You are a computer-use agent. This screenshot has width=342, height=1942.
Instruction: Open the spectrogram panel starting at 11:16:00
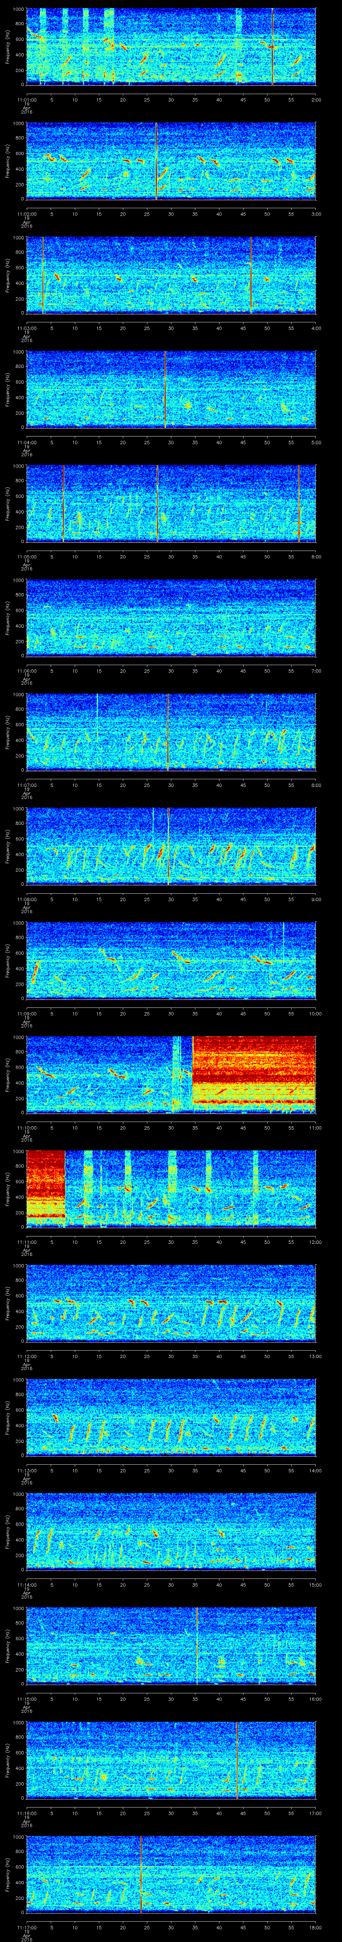[x=171, y=1760]
